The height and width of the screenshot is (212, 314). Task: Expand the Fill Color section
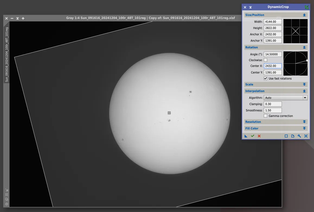304,128
